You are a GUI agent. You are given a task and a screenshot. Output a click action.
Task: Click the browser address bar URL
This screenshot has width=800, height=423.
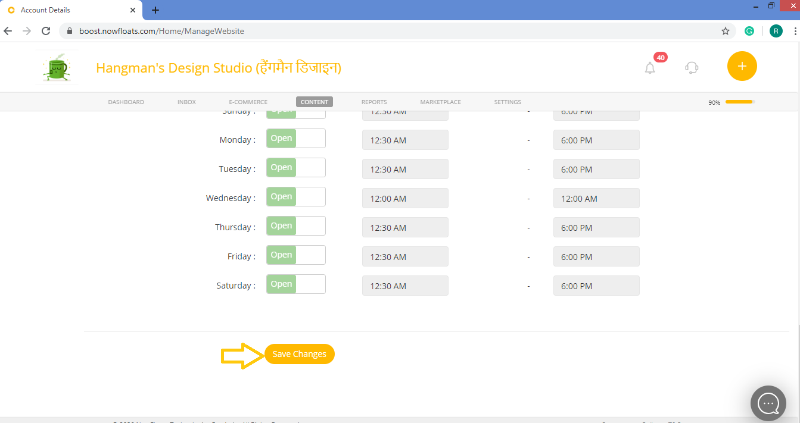click(161, 31)
